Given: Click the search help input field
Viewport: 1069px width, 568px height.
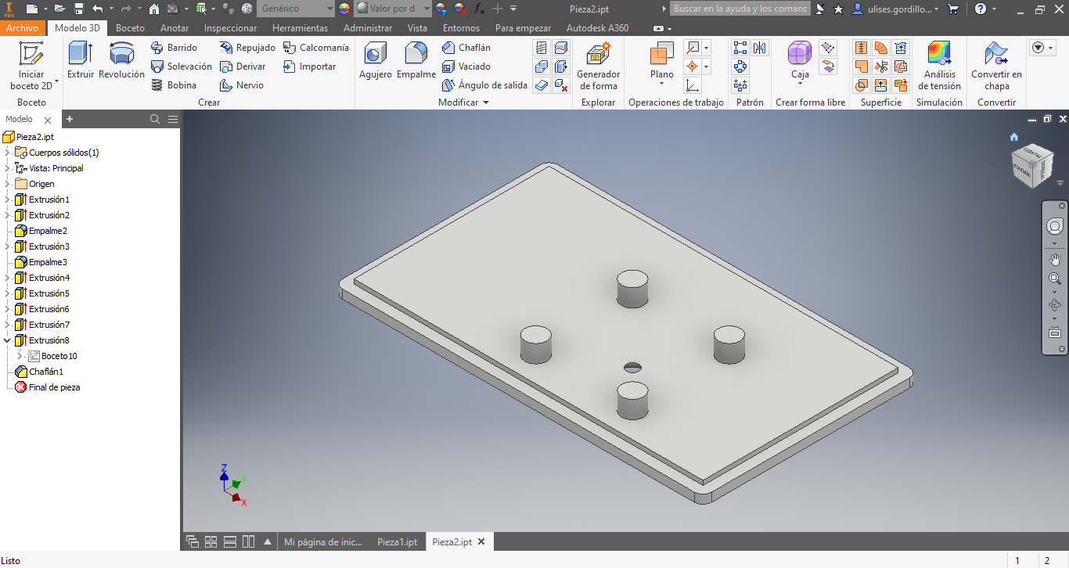Looking at the screenshot, I should click(740, 9).
